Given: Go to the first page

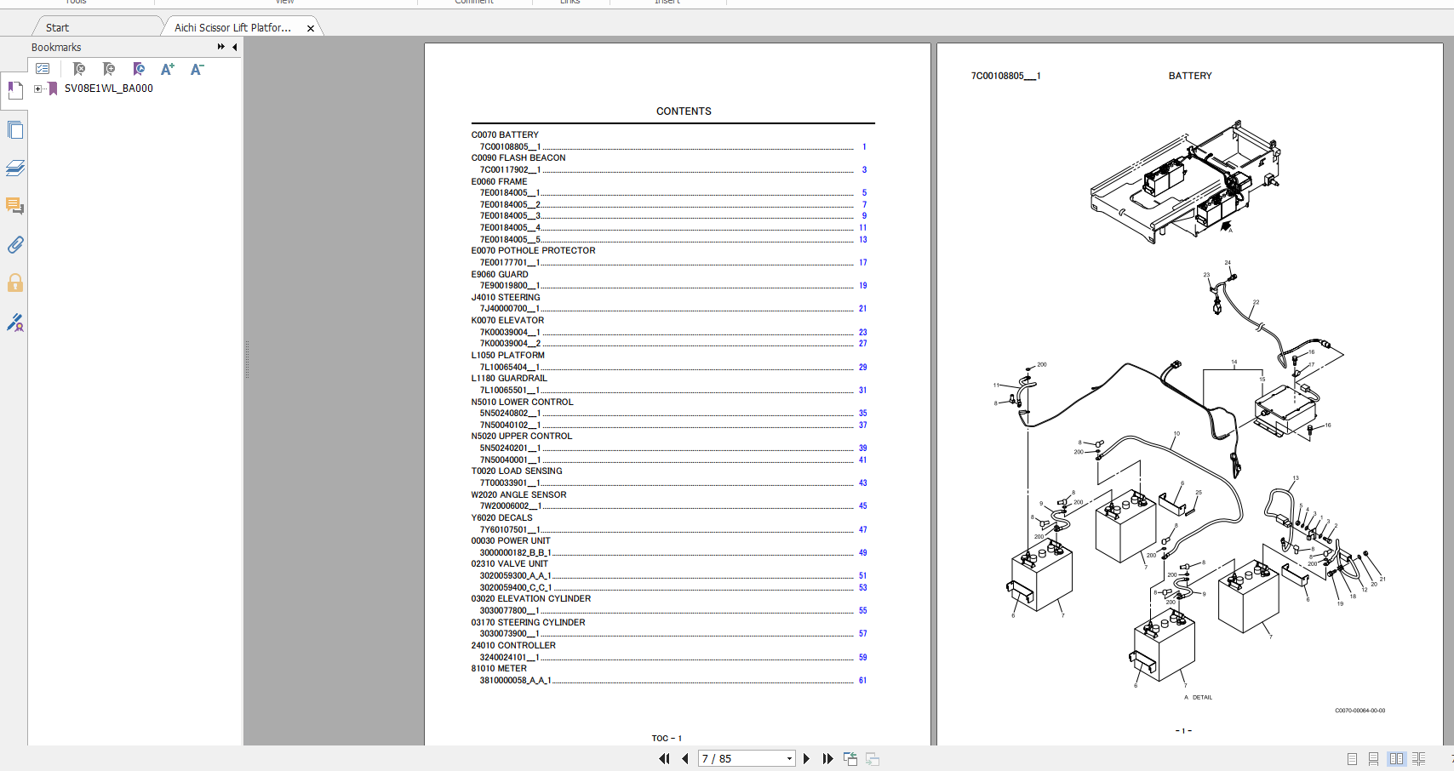Looking at the screenshot, I should (x=664, y=758).
